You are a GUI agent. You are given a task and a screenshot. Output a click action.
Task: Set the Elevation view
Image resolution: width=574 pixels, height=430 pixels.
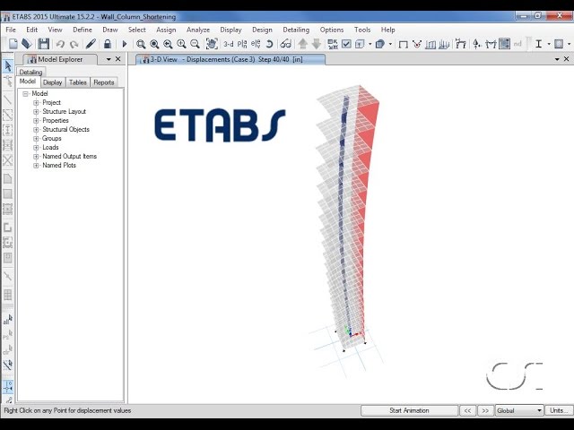point(256,44)
